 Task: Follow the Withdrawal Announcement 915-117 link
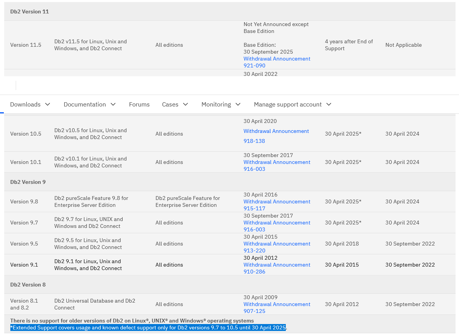[277, 205]
